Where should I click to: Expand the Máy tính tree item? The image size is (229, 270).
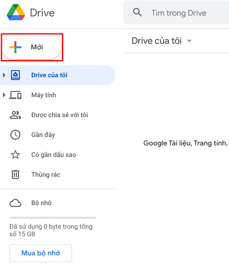coord(4,95)
